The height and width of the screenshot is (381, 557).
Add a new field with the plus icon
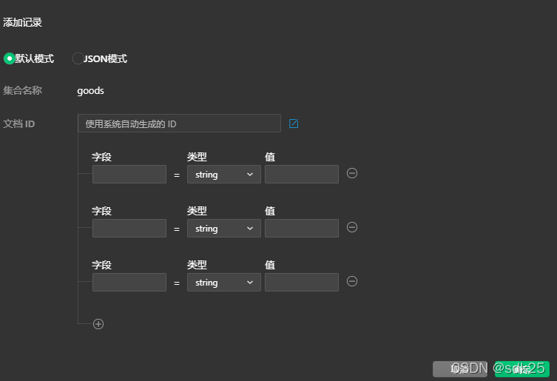[98, 324]
